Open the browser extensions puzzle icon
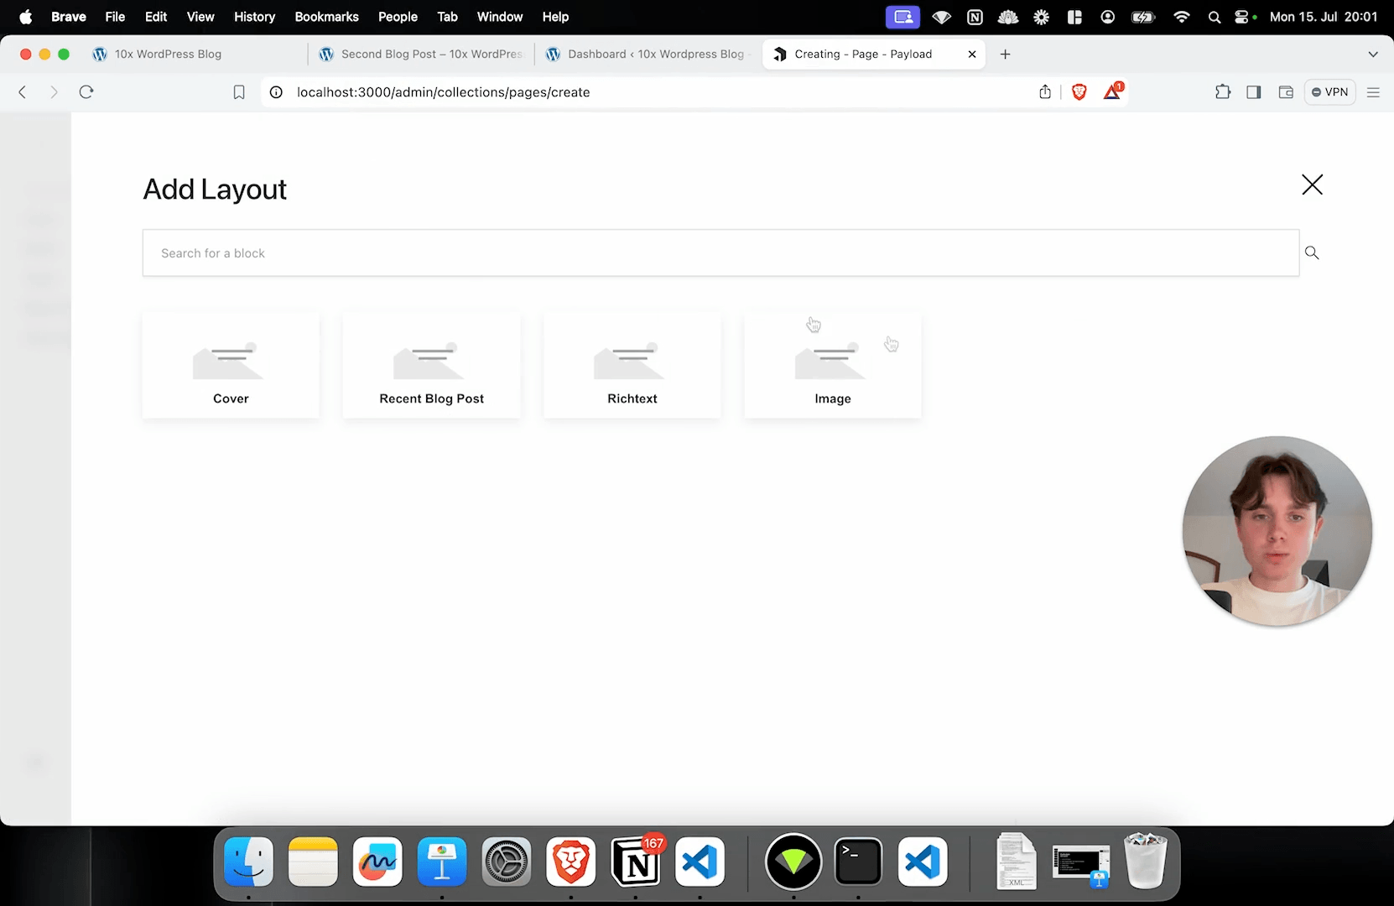 (1223, 92)
